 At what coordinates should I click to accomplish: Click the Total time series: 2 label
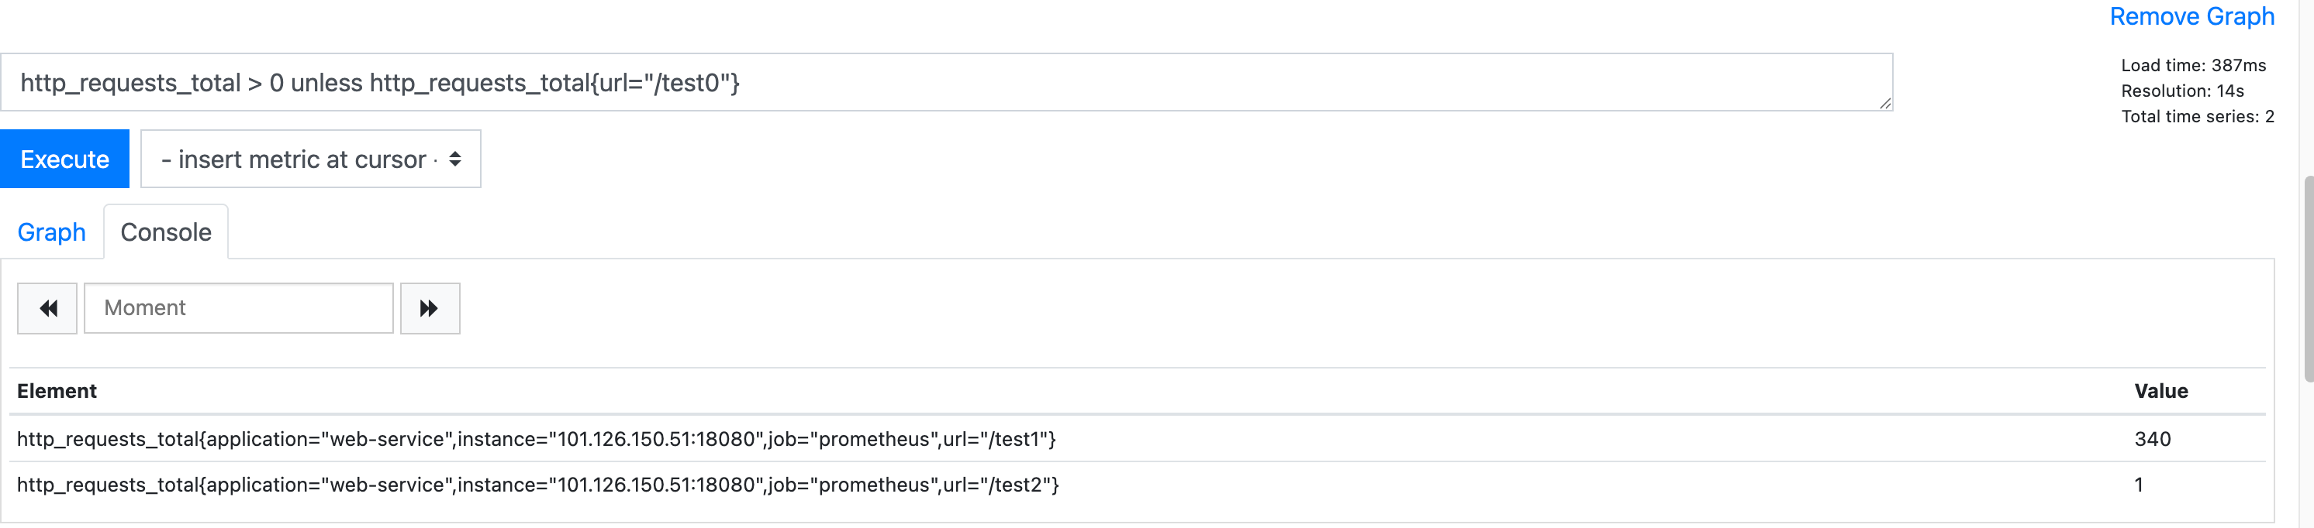point(2197,117)
